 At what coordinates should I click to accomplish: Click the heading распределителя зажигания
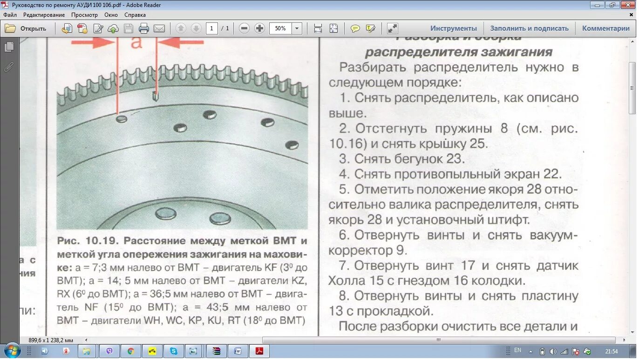pyautogui.click(x=458, y=51)
